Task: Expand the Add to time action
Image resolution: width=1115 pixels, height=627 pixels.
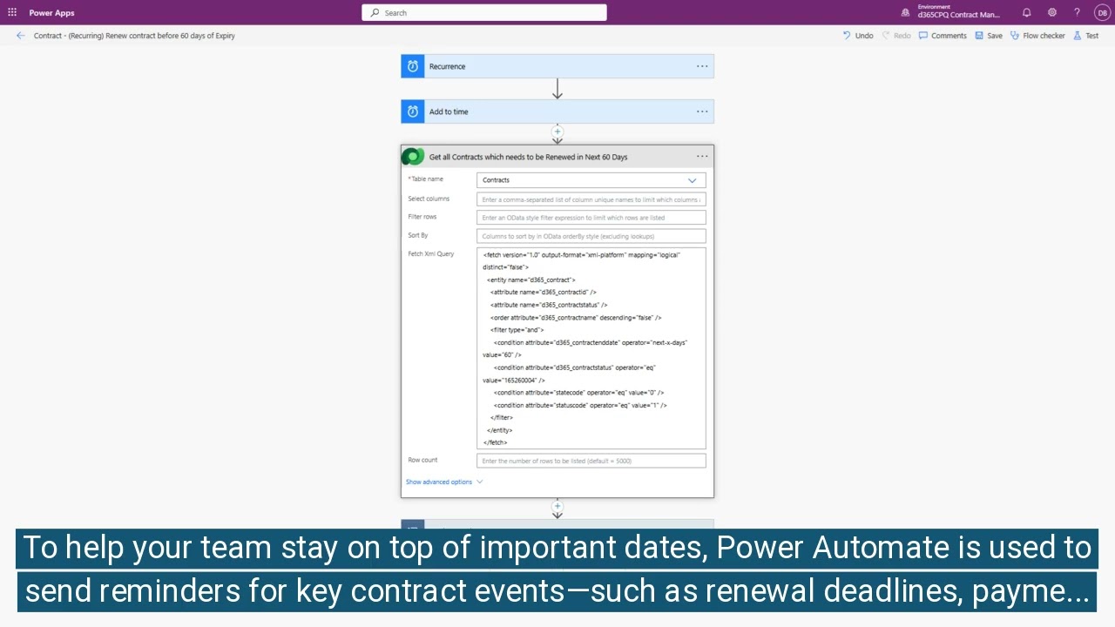Action: click(x=557, y=111)
